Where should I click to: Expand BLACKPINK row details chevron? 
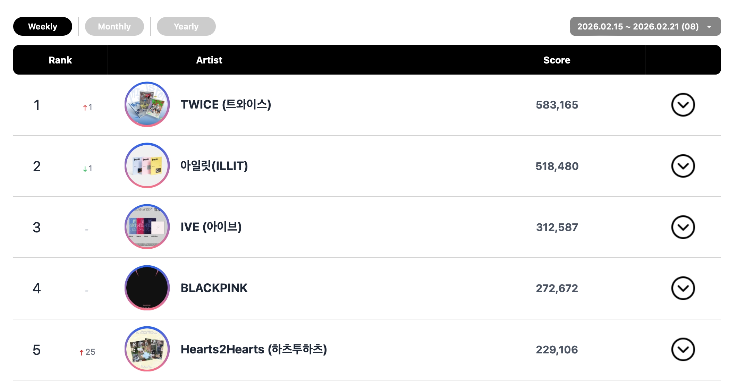683,288
